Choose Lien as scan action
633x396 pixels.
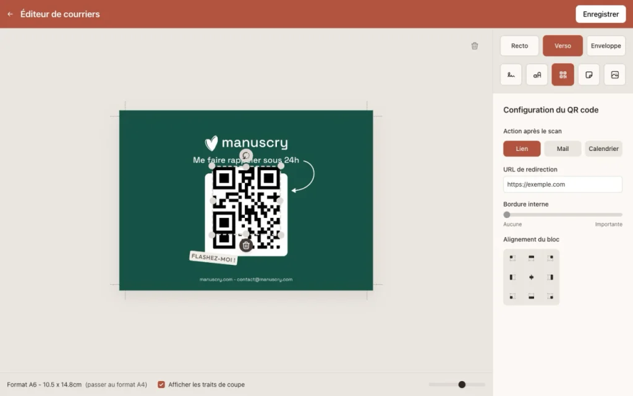[522, 148]
